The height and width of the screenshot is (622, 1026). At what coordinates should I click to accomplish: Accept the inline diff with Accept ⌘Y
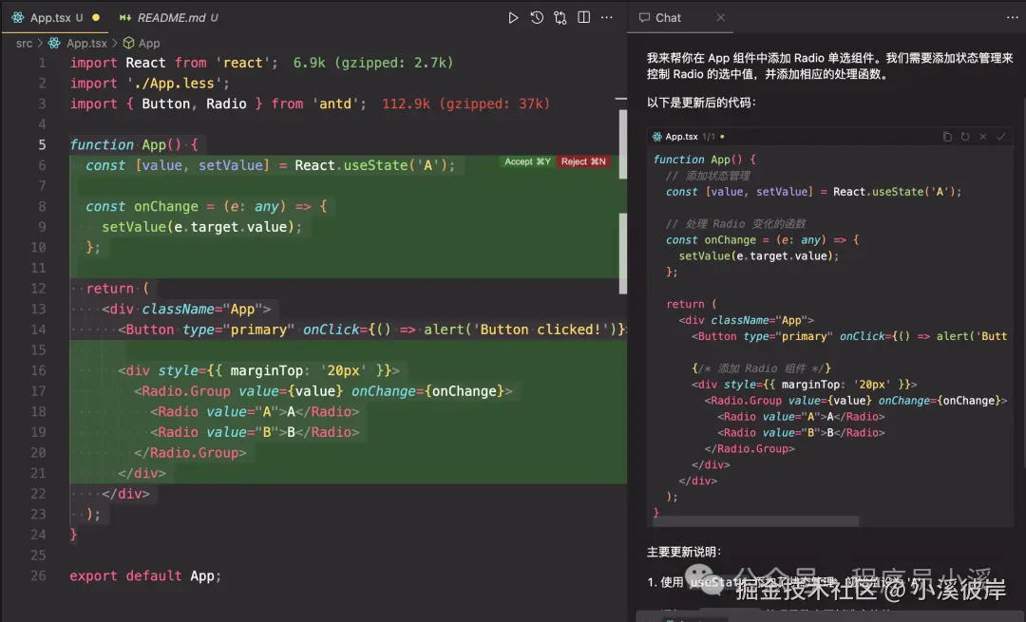(527, 161)
